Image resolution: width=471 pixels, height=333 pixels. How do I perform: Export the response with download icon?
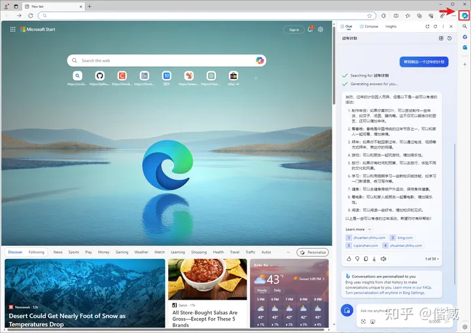point(374,259)
